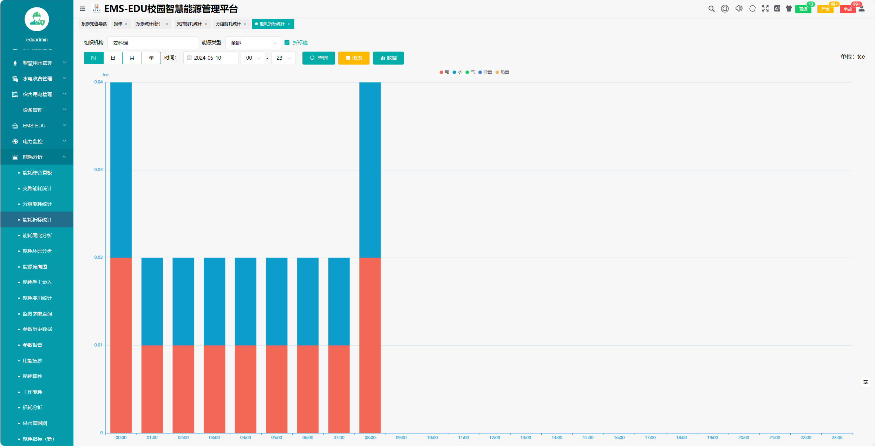
Task: Open the 能源类型 dropdown showing 全部
Action: (253, 43)
